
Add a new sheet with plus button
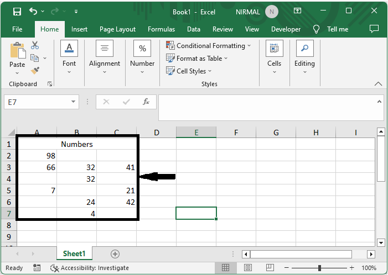[115, 254]
